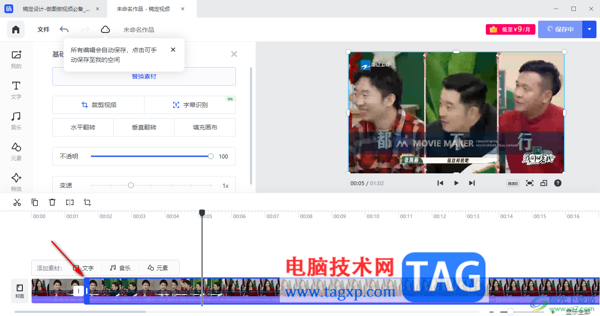Click the opacity value 100
The height and width of the screenshot is (316, 600).
tap(224, 156)
